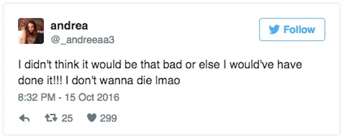344x139 pixels.
Task: View the 299 likes count
Action: tap(108, 119)
